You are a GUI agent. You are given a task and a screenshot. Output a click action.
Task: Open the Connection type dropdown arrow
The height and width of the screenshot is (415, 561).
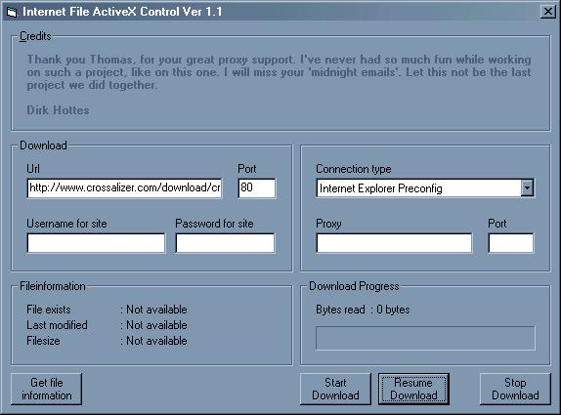point(527,188)
